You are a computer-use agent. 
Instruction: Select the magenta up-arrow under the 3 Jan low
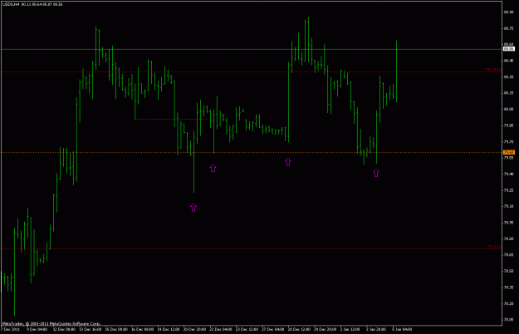pos(376,173)
